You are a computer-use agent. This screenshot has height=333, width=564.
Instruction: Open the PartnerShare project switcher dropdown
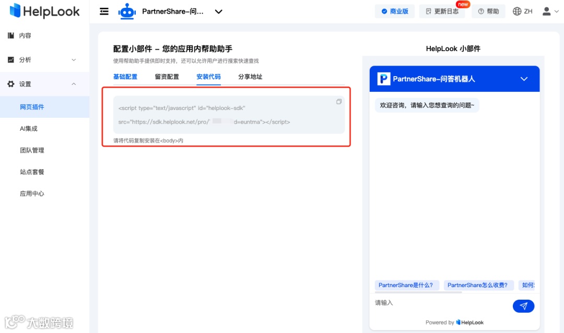(x=218, y=10)
